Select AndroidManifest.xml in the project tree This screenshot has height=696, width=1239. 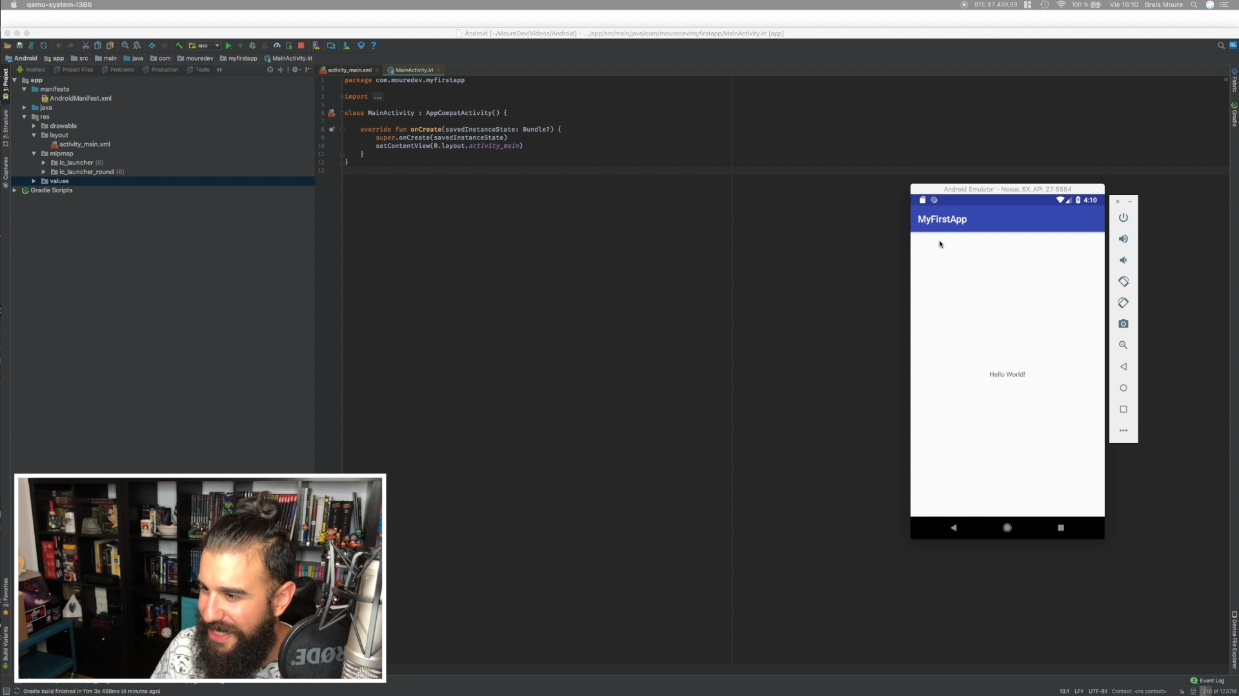point(76,98)
